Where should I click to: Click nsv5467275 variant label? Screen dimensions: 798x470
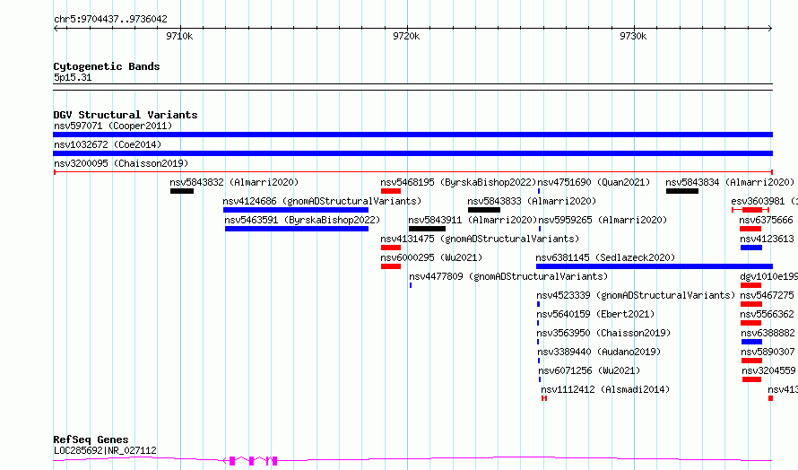(767, 295)
